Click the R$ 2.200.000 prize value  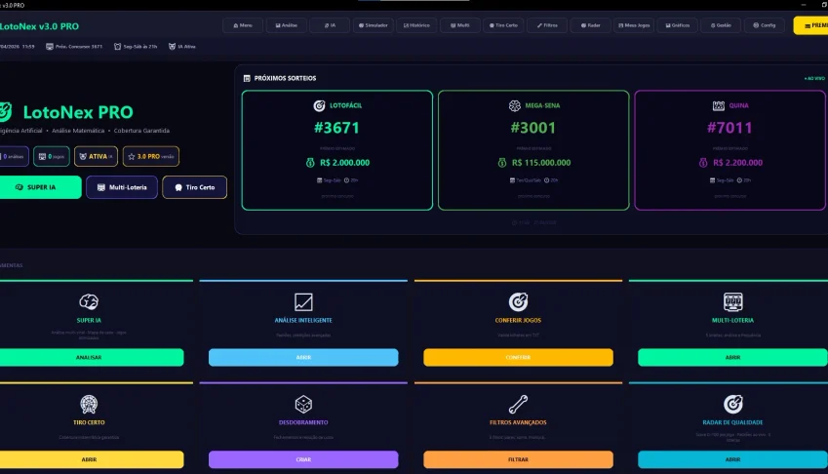click(737, 163)
